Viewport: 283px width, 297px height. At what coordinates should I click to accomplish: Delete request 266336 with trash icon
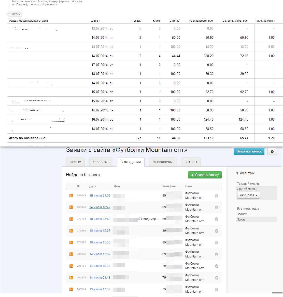pos(217,254)
